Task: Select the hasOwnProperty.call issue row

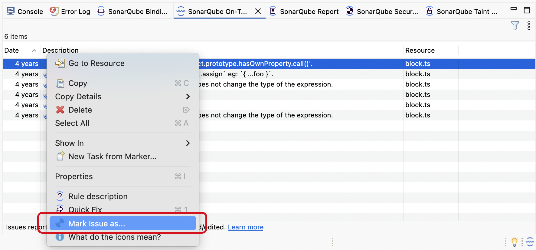Action: tap(269, 64)
